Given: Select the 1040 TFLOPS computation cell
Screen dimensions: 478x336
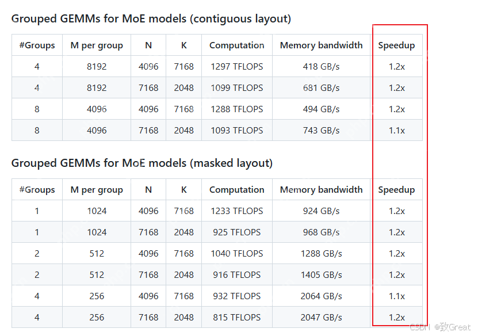Looking at the screenshot, I should pos(236,254).
